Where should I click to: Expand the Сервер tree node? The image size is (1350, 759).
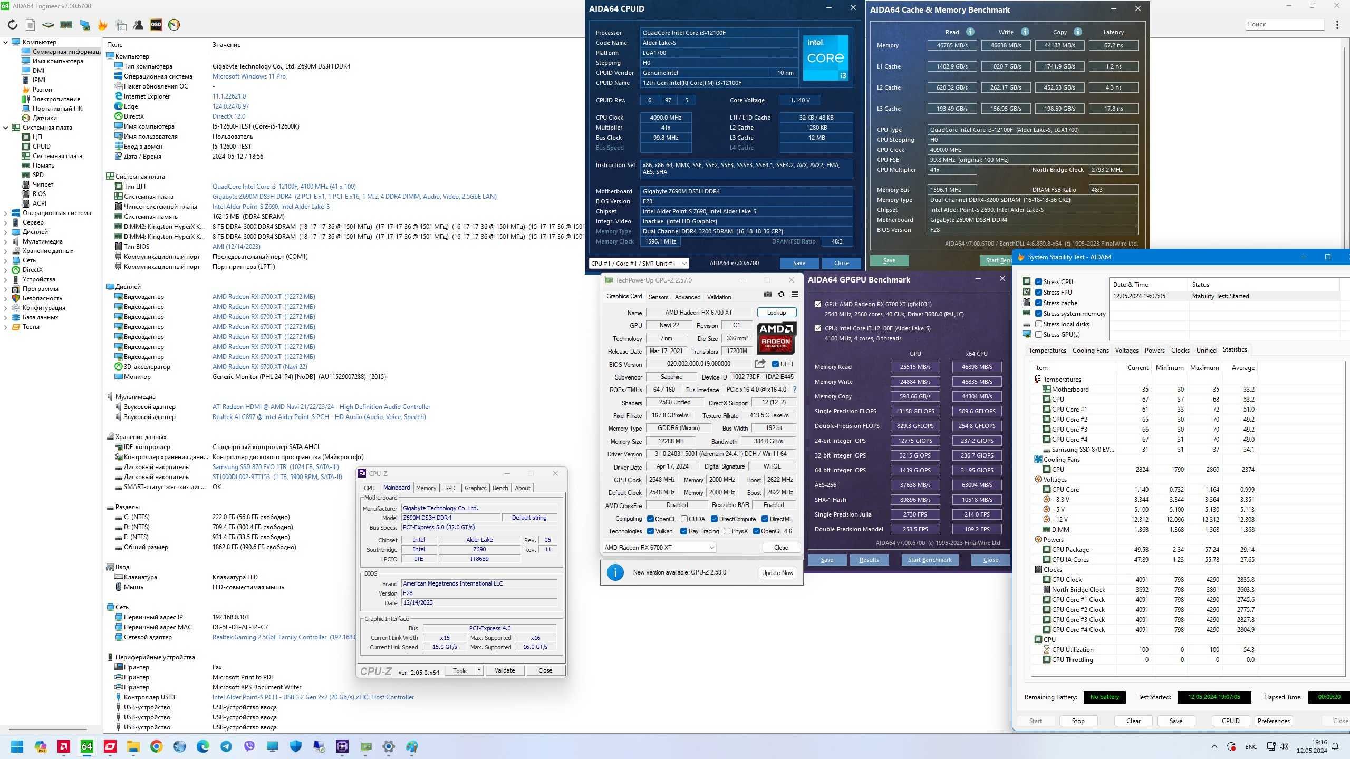(6, 222)
